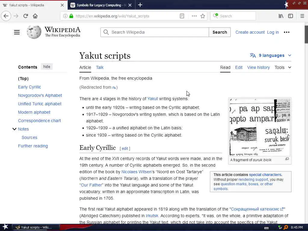The height and width of the screenshot is (231, 308).
Task: Expand the Tools dropdown
Action: (283, 67)
